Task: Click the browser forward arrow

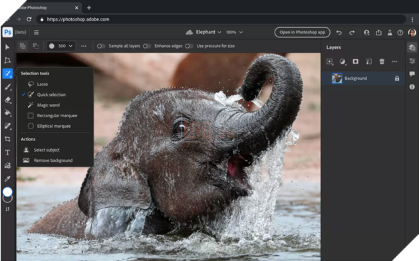Action: click(x=18, y=19)
